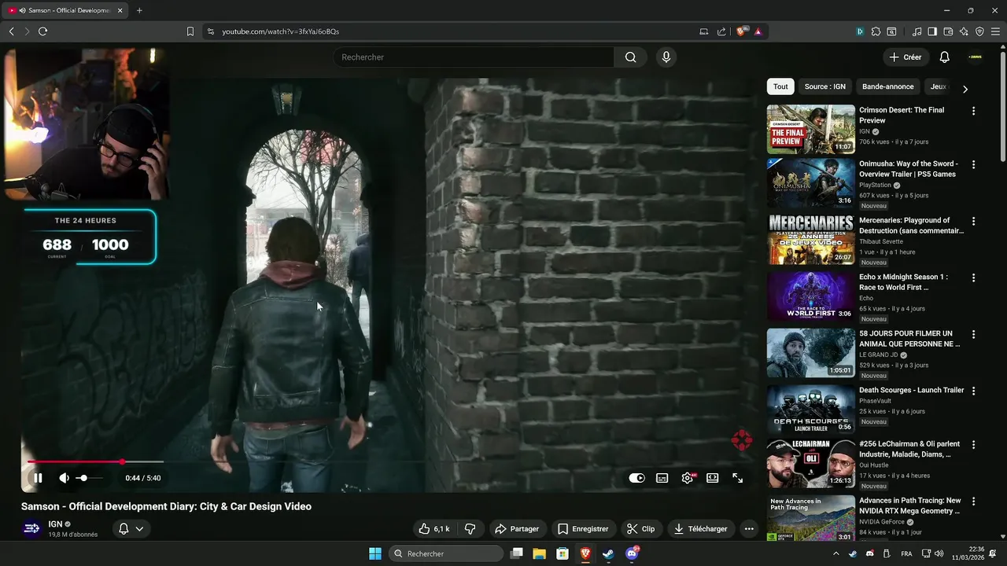Open Leo AI sparkle icon

[x=964, y=31]
